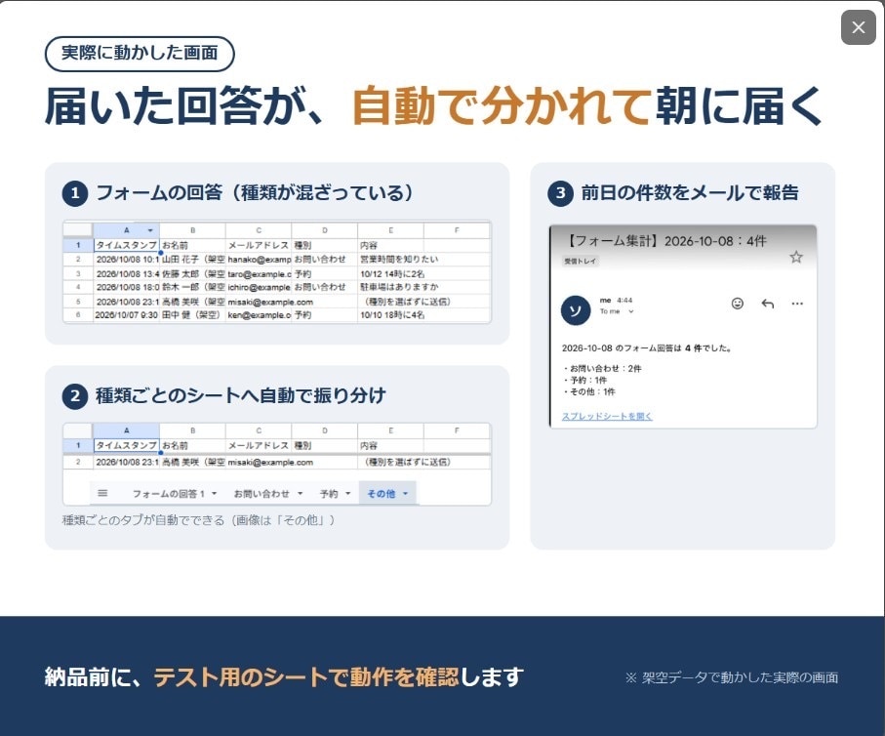Switch to the お問い合わせ sheet tab

pyautogui.click(x=261, y=494)
